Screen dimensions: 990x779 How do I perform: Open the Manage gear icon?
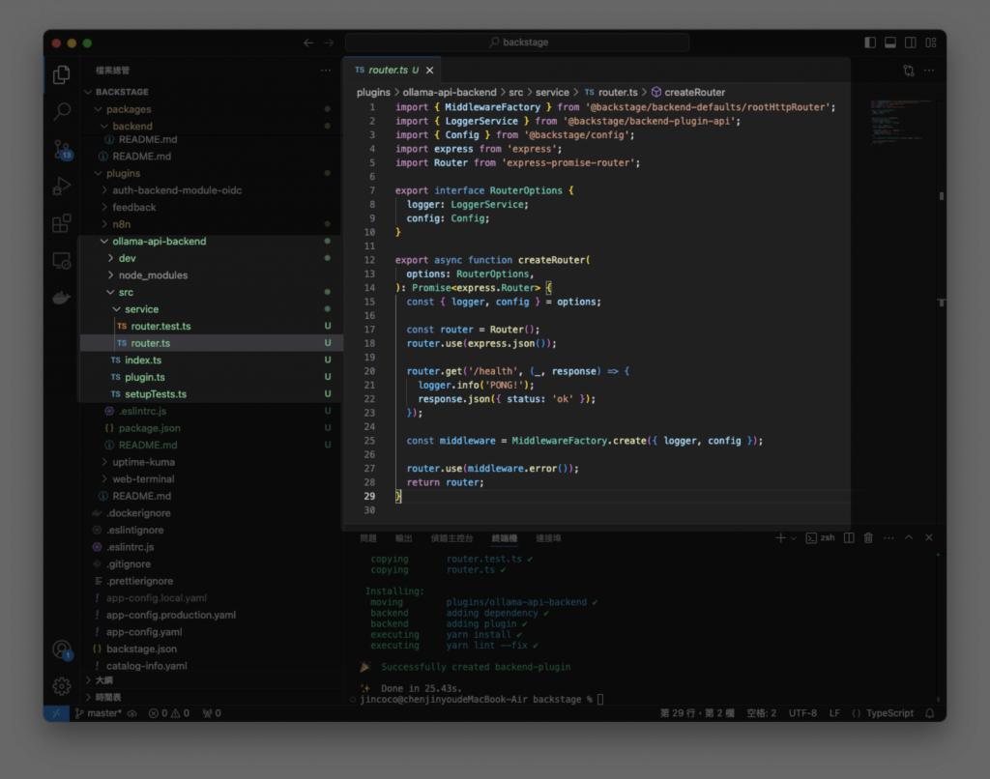[x=61, y=685]
